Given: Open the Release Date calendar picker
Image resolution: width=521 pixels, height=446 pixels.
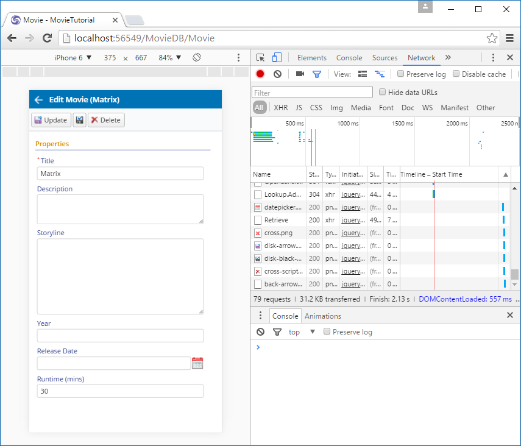Looking at the screenshot, I should 197,363.
